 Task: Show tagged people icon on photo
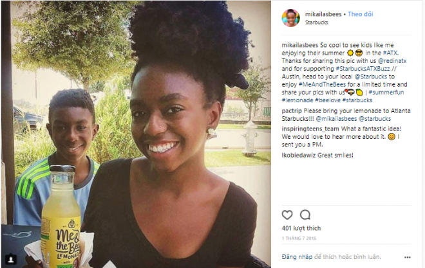[x=11, y=260]
